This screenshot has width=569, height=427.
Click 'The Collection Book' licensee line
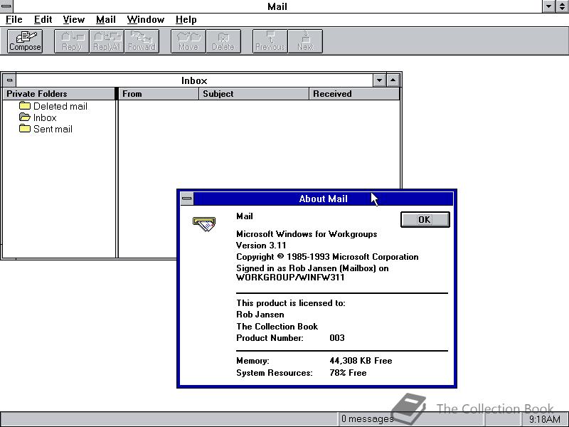(x=277, y=327)
